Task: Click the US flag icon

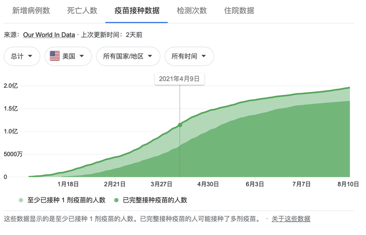Action: click(55, 56)
